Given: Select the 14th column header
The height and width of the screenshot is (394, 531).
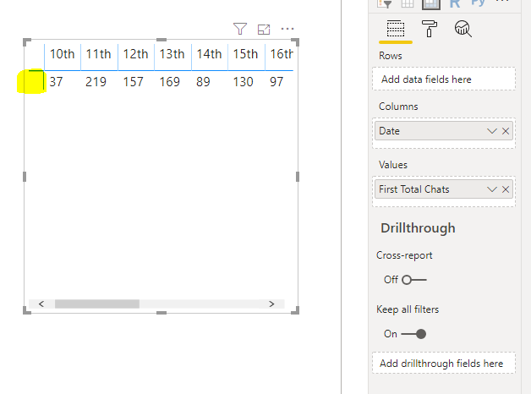Looking at the screenshot, I should (x=210, y=54).
